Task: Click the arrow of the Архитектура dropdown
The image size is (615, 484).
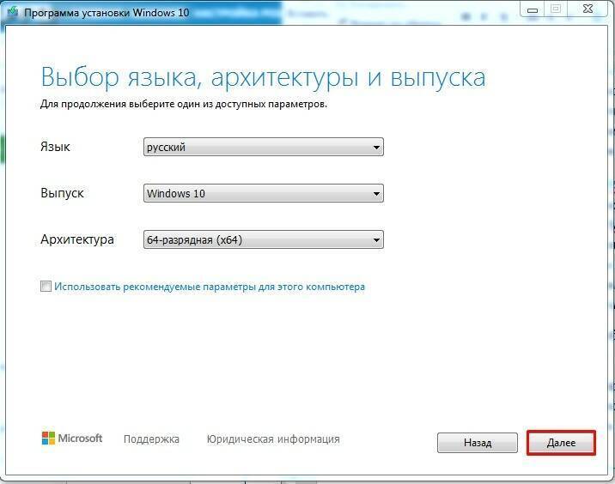Action: point(376,240)
